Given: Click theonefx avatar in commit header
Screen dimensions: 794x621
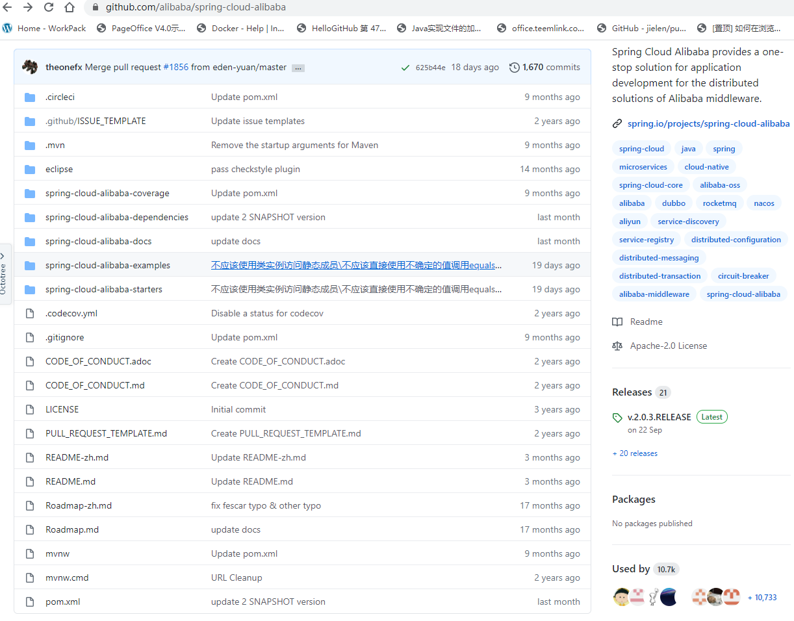Looking at the screenshot, I should point(30,67).
